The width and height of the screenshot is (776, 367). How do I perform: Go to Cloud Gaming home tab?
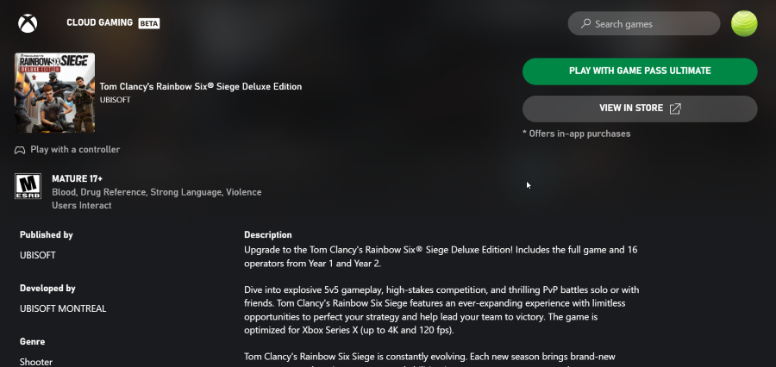click(99, 22)
